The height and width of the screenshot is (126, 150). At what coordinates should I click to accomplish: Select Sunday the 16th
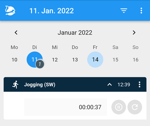136,60
